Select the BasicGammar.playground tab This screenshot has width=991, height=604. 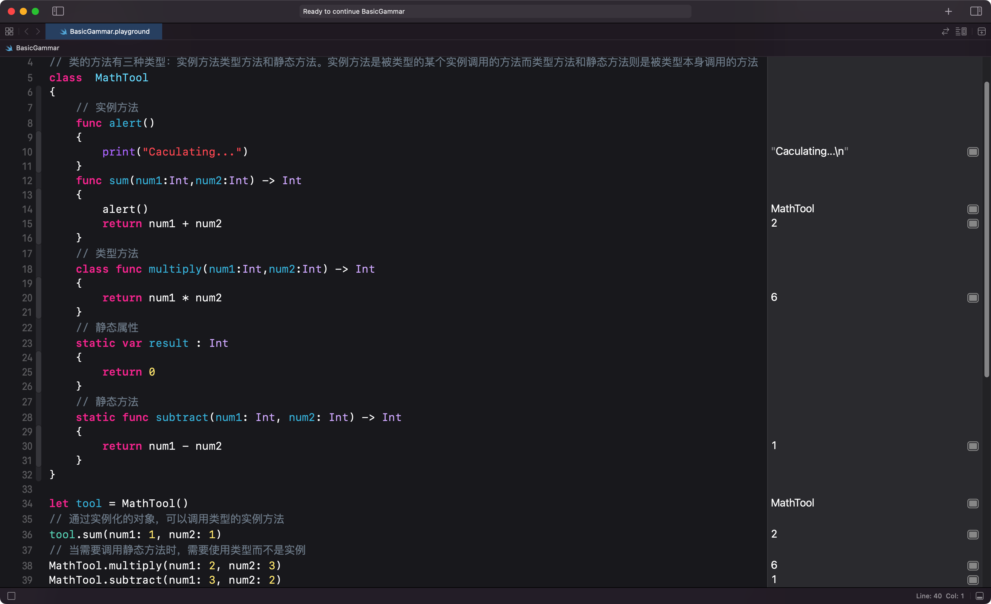104,31
